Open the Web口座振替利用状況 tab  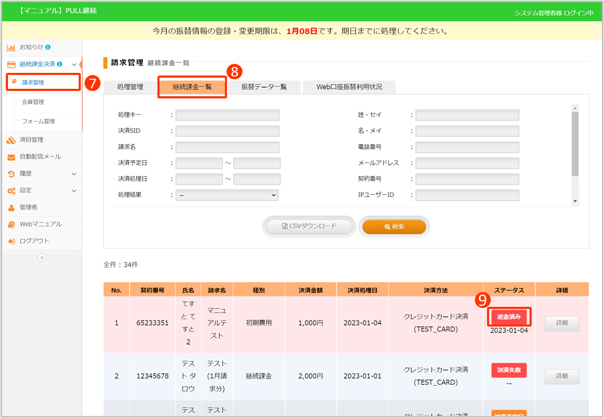point(349,87)
